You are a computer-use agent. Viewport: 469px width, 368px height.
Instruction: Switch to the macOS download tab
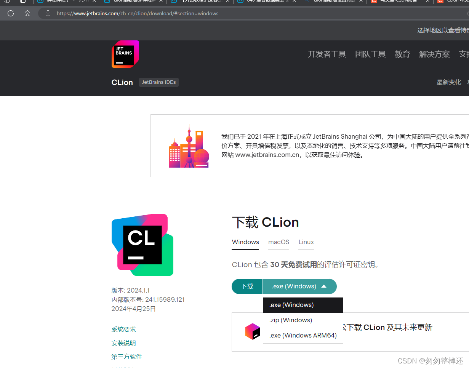click(279, 242)
